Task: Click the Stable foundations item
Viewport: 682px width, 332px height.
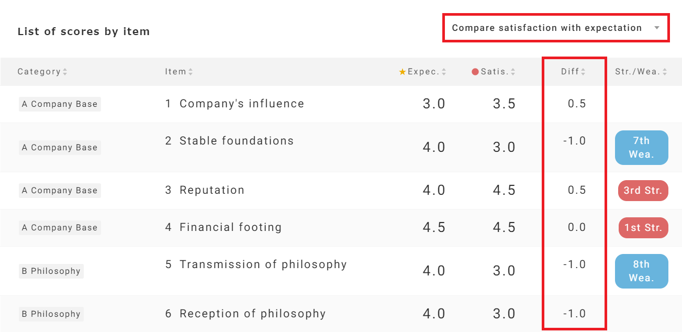Action: (x=236, y=141)
